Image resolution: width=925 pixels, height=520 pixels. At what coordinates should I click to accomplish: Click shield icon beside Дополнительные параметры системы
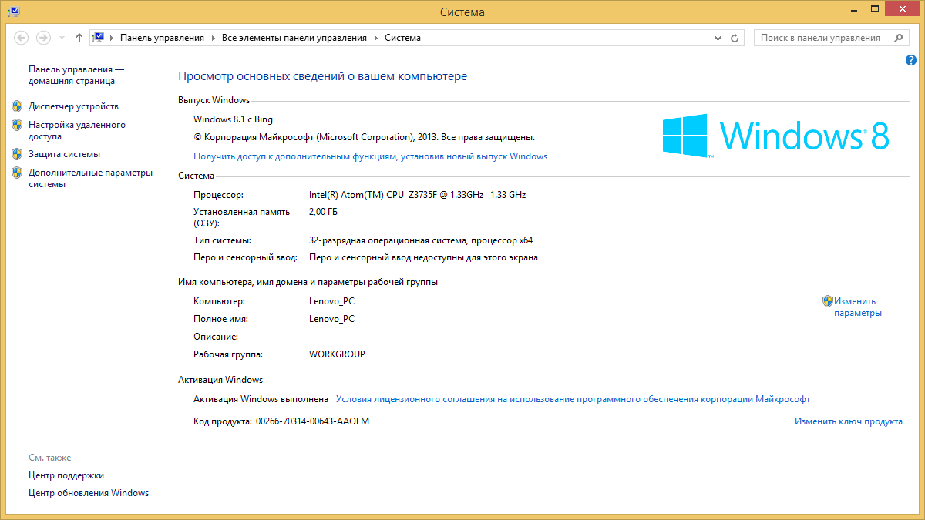pyautogui.click(x=17, y=172)
